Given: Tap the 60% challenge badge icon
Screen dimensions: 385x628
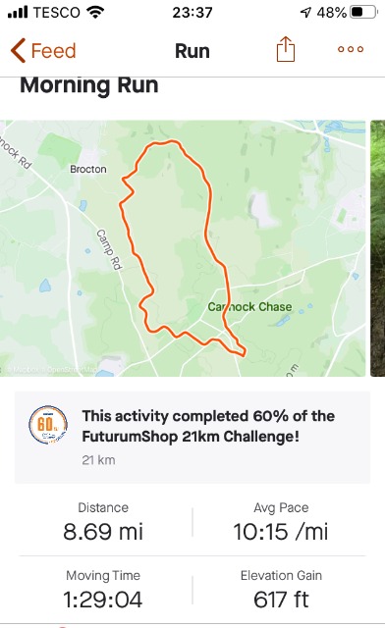Looking at the screenshot, I should click(48, 425).
